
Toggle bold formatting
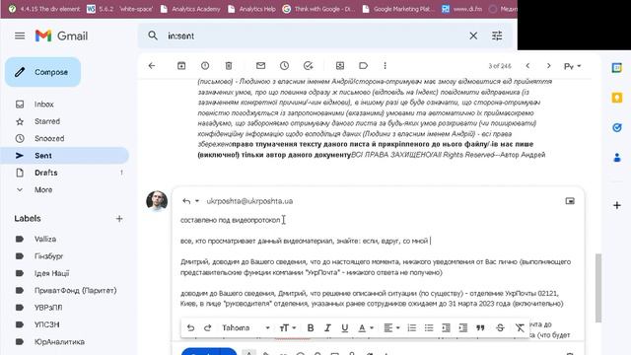tap(311, 328)
